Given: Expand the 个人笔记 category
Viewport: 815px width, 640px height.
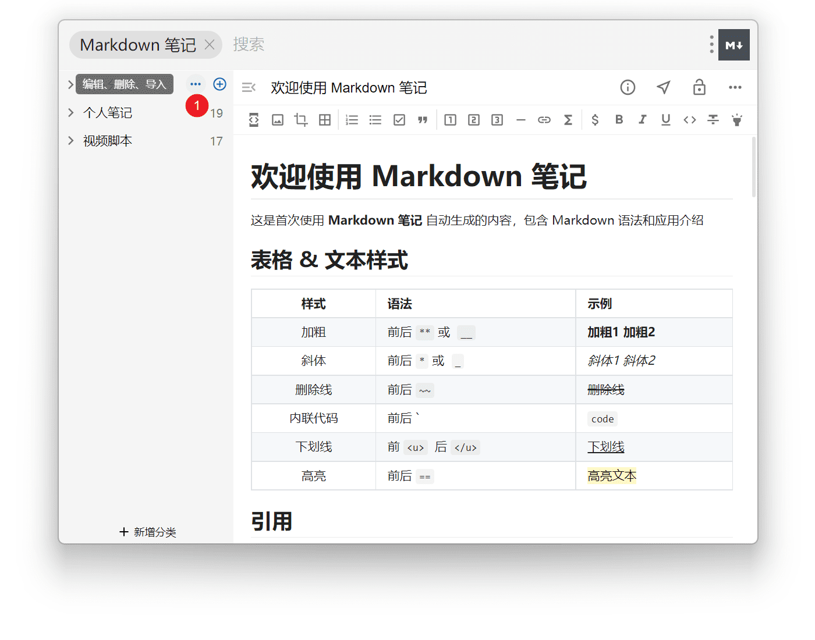Looking at the screenshot, I should [x=71, y=112].
